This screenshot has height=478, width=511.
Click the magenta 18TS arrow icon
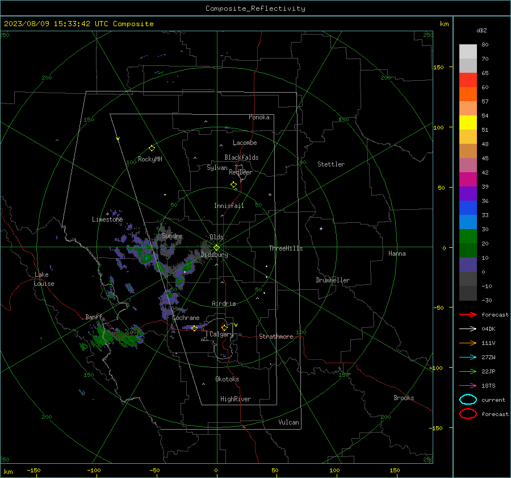point(468,386)
